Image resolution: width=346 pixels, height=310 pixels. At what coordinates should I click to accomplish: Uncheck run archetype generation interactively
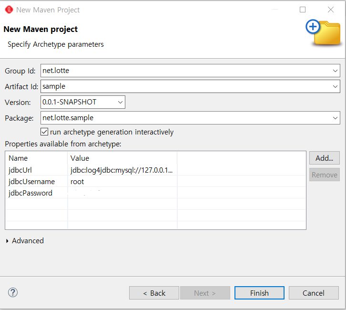coord(44,132)
